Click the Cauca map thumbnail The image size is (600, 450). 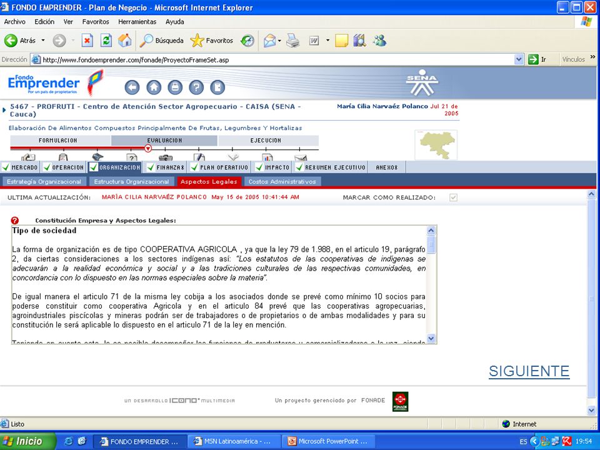pos(436,145)
